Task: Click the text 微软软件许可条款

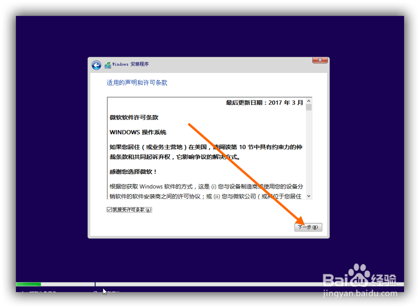Action: 134,117
